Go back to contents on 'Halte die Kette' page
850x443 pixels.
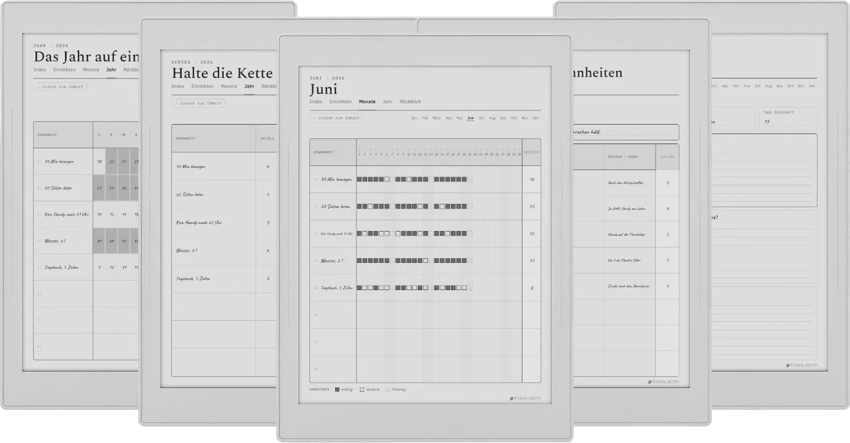[198, 103]
